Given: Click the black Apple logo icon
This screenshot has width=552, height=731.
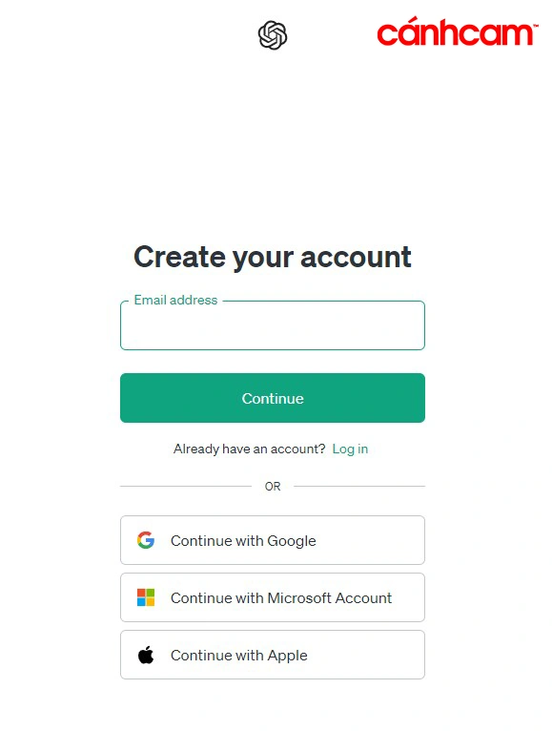Looking at the screenshot, I should [146, 655].
